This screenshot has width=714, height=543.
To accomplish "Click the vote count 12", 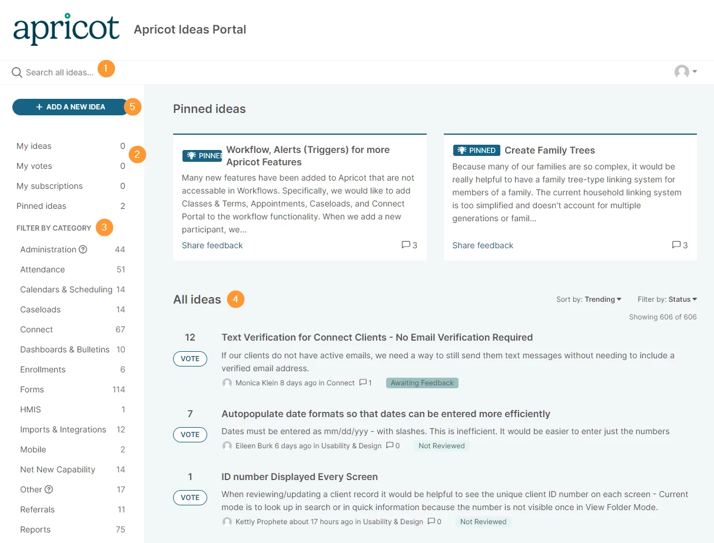I will (x=190, y=337).
